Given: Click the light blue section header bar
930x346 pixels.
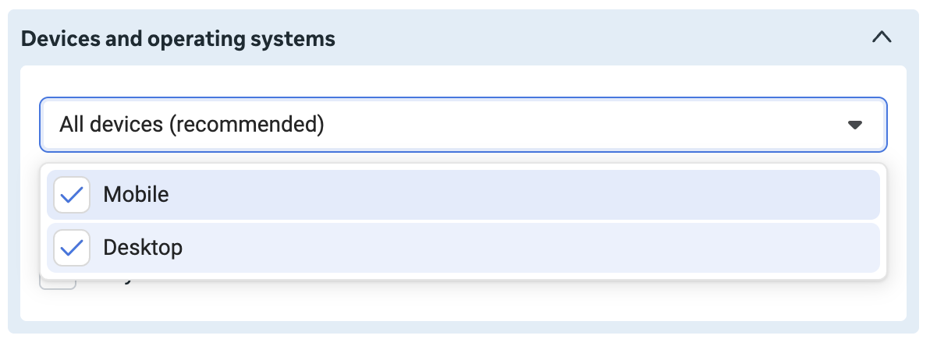Looking at the screenshot, I should (x=463, y=38).
